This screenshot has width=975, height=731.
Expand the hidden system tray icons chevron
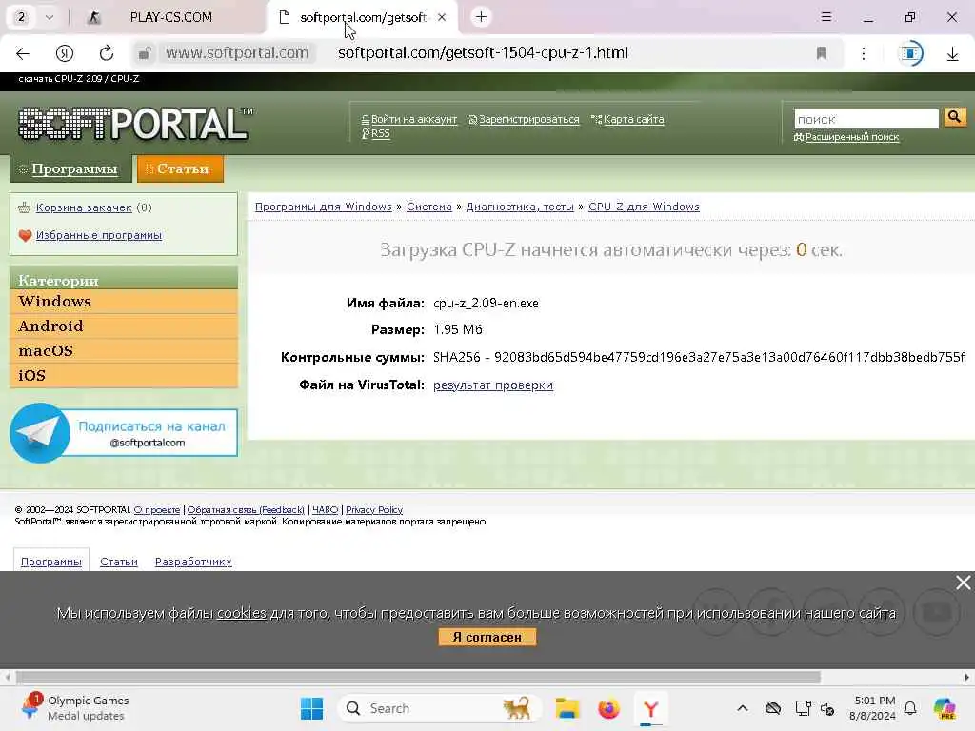[743, 708]
